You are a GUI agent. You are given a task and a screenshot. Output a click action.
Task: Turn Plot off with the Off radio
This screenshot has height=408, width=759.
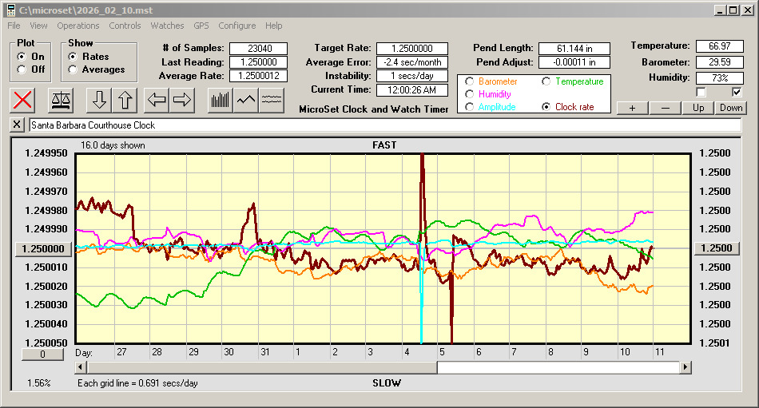tap(22, 69)
